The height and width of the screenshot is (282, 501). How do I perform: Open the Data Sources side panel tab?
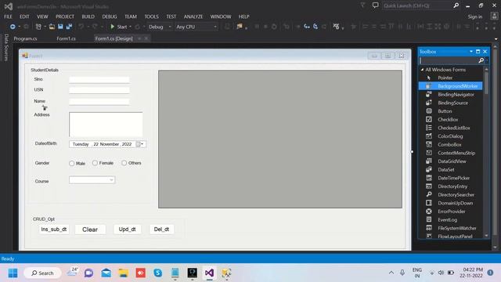click(x=6, y=47)
